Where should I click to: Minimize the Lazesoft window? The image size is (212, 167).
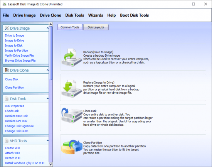(182, 4)
